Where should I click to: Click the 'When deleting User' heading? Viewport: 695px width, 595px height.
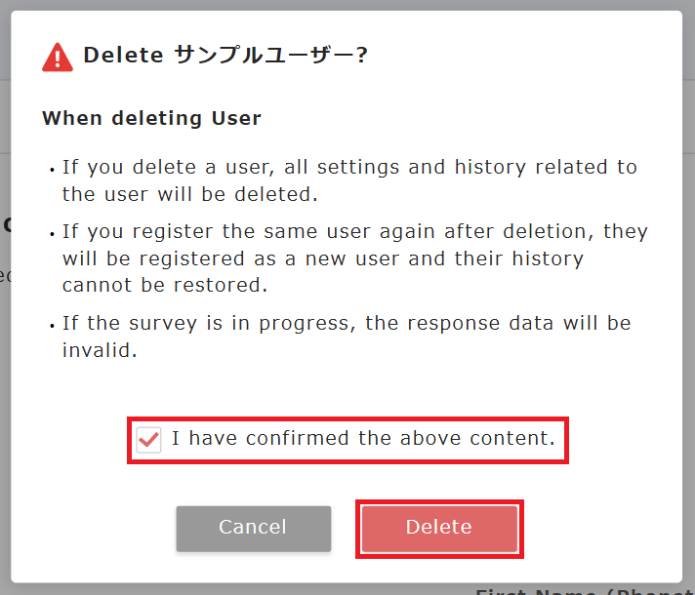pyautogui.click(x=151, y=119)
